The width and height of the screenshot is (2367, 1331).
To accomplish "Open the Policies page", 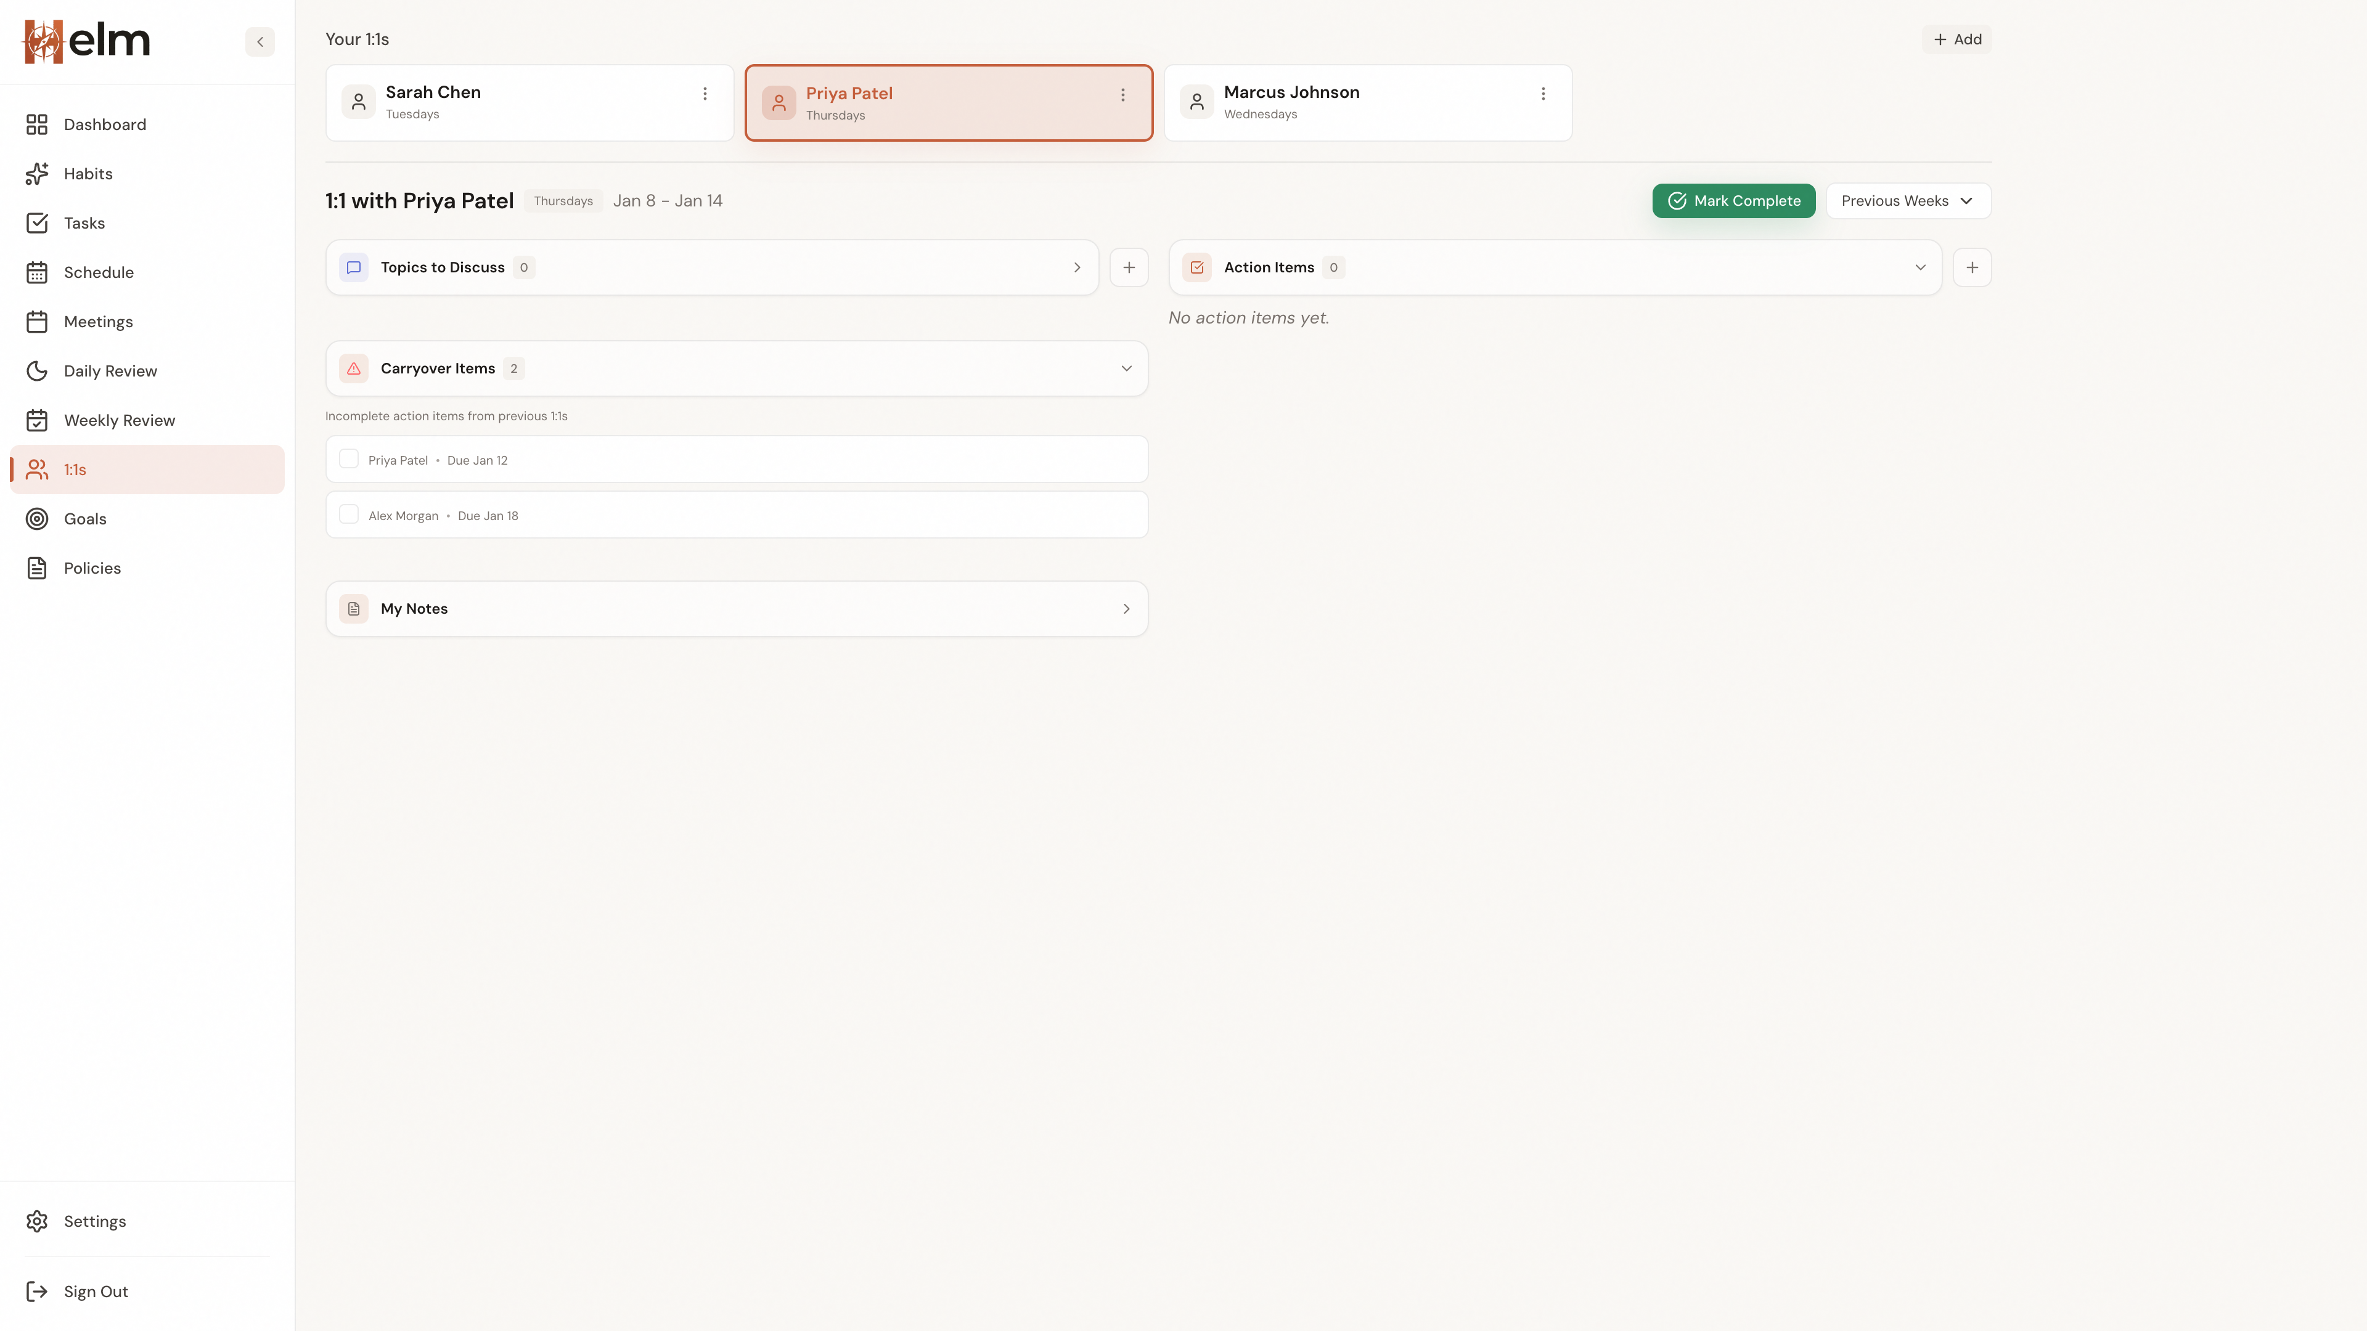I will tap(92, 568).
